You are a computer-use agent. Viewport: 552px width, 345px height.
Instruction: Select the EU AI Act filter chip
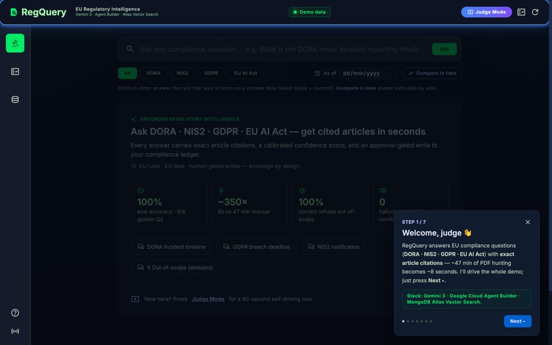tap(246, 73)
